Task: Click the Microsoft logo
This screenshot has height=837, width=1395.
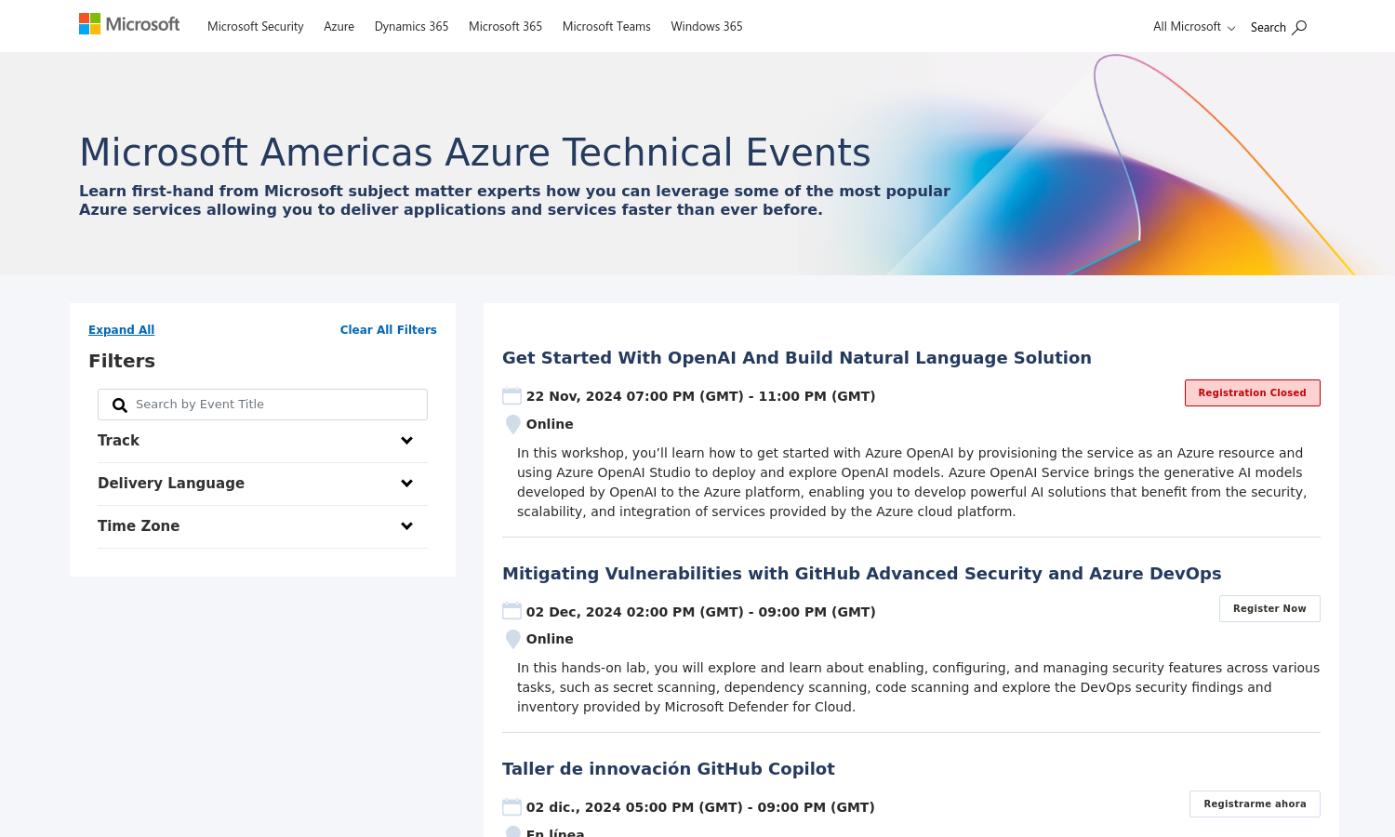Action: coord(129,24)
